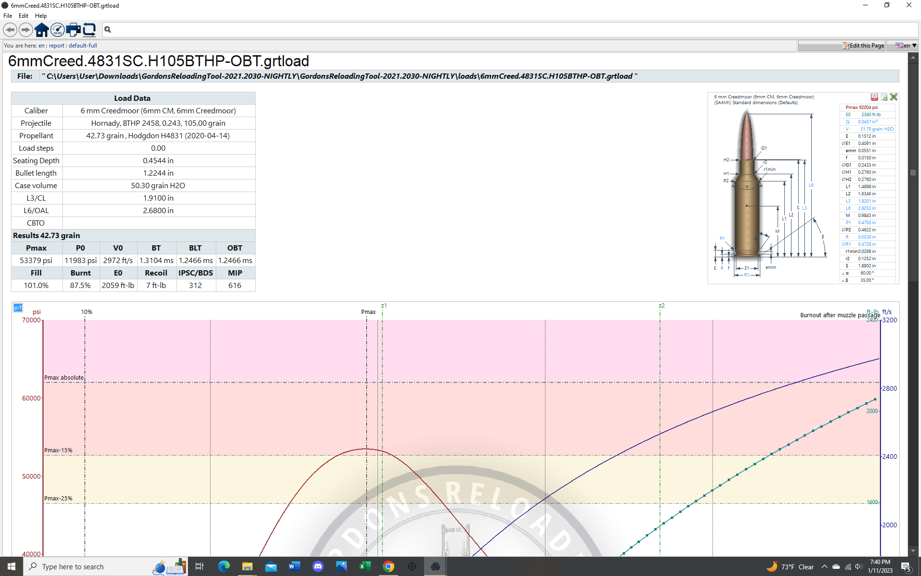Click the page title heading
Screen dimensions: 921x576
(158, 61)
